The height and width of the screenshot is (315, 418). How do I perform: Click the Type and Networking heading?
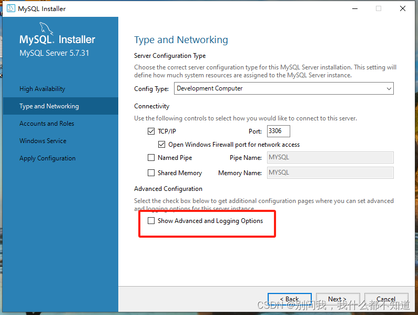pyautogui.click(x=181, y=40)
